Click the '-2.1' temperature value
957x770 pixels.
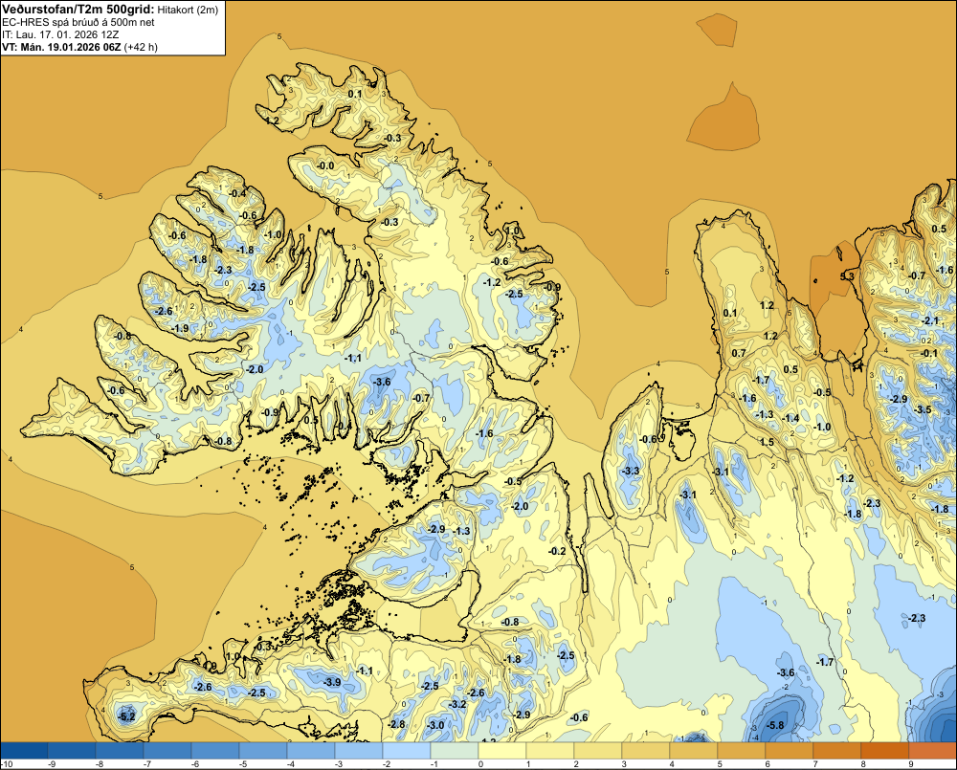point(929,320)
